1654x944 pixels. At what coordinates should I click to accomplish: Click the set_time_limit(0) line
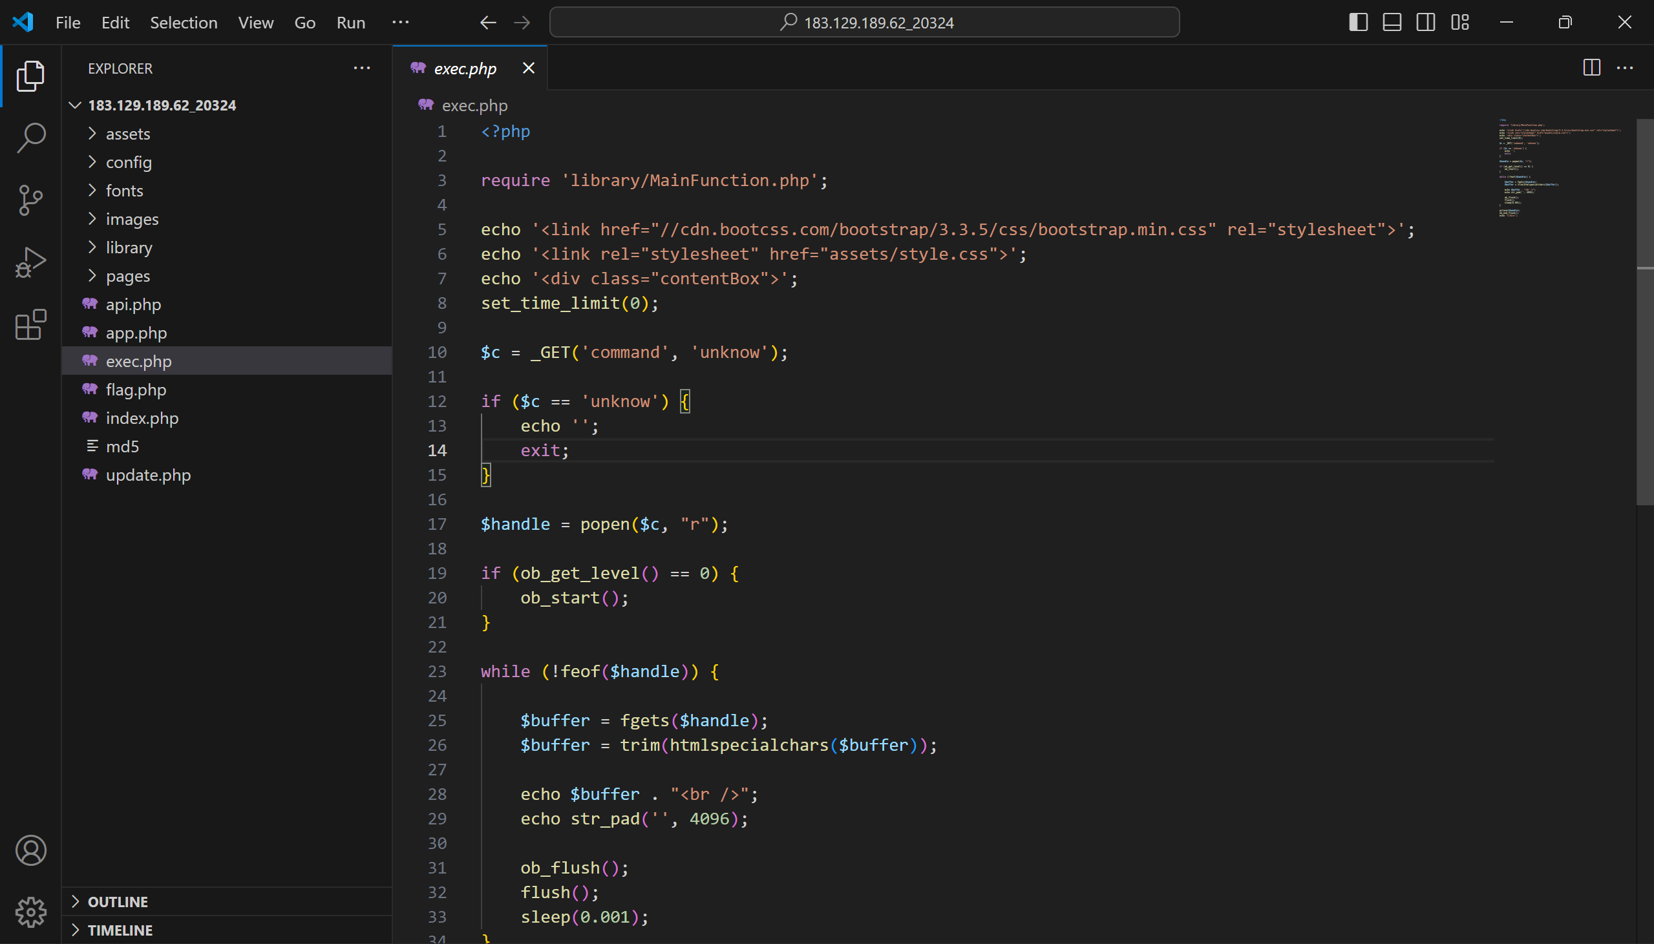[x=569, y=304]
